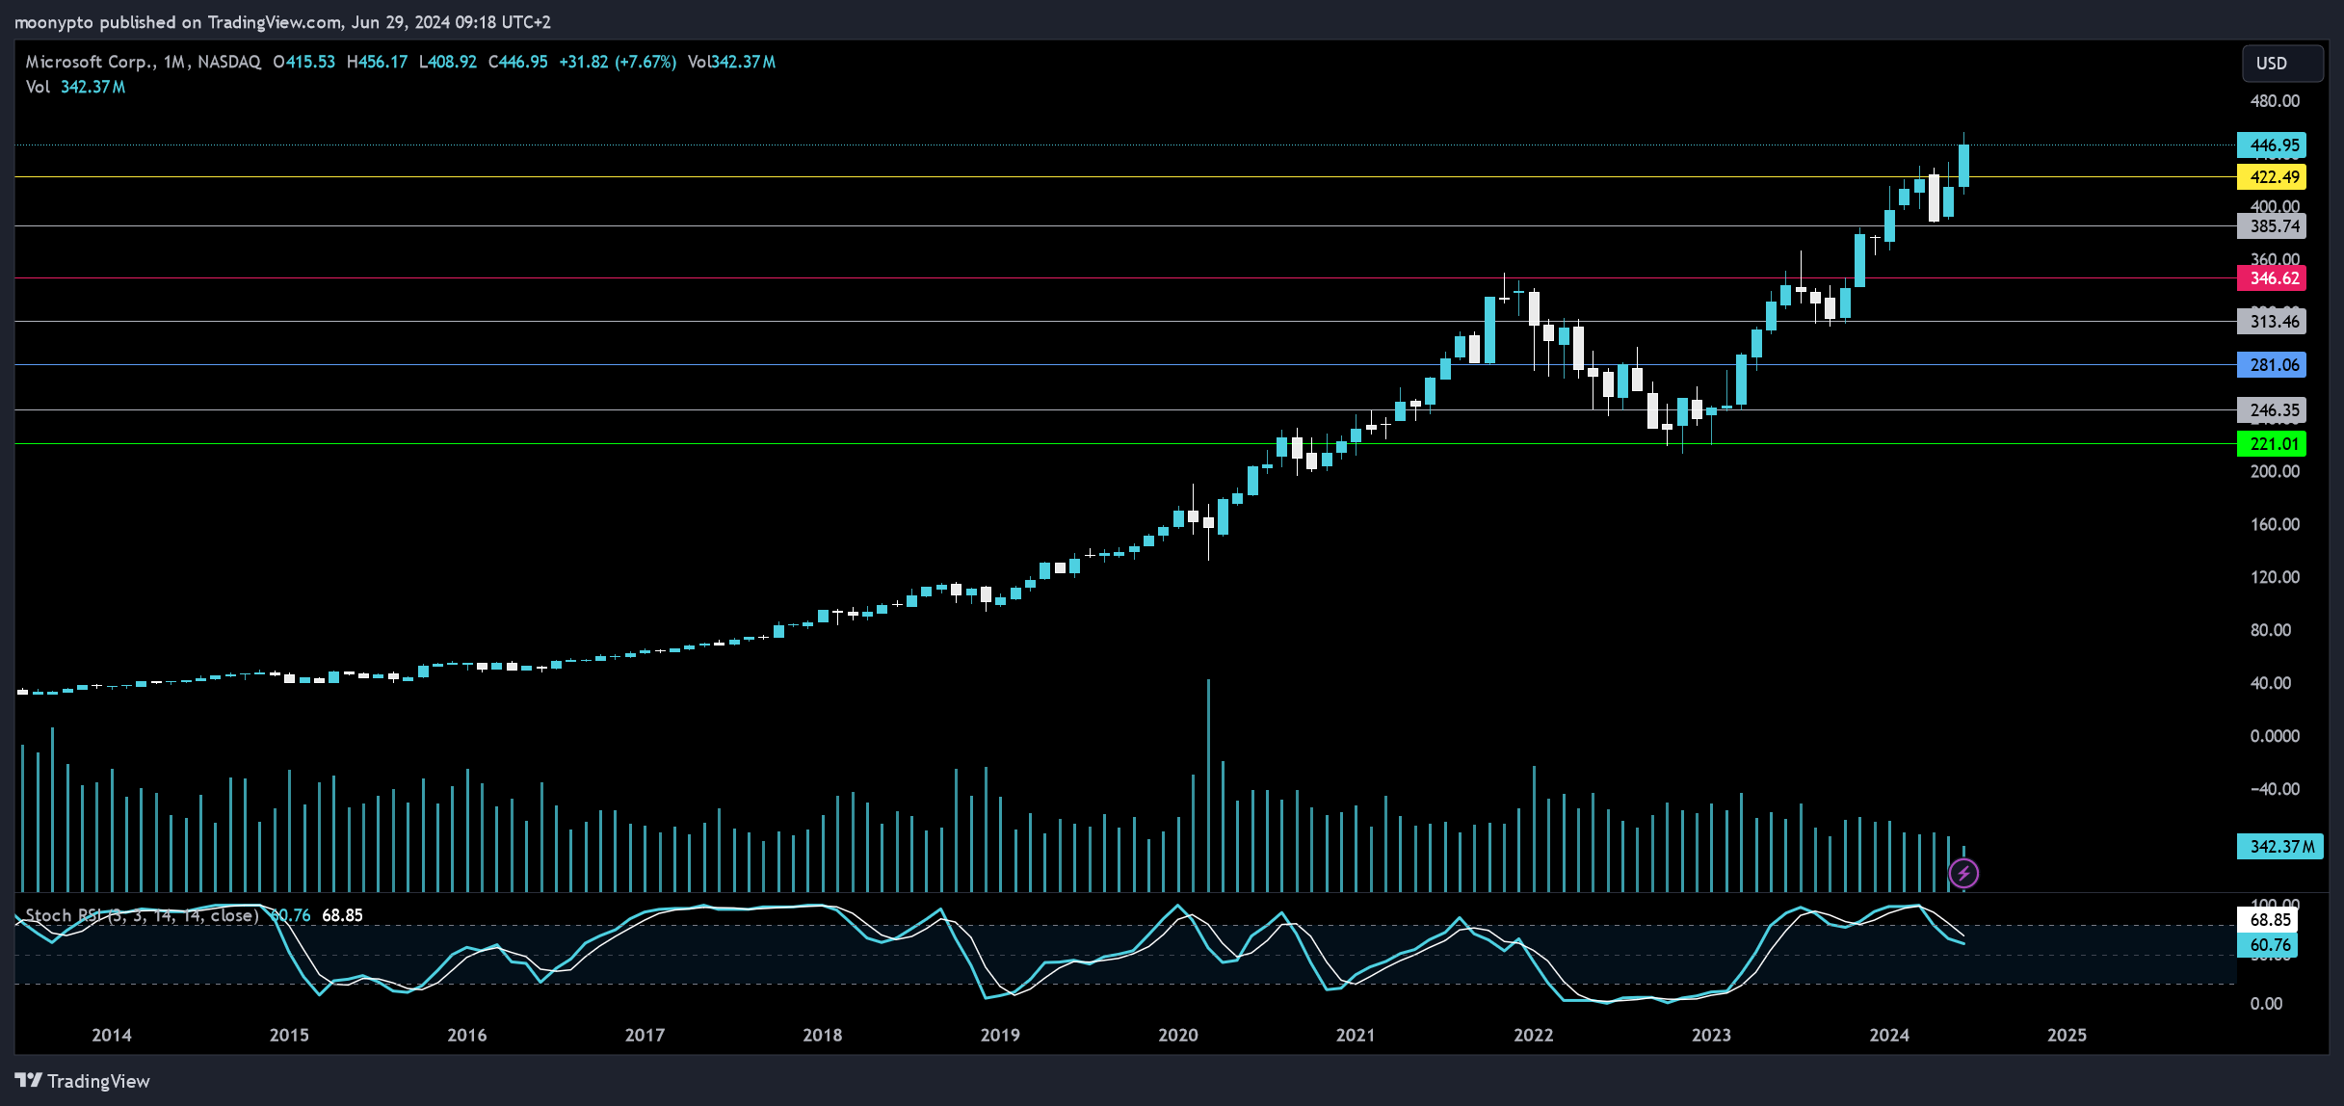This screenshot has height=1106, width=2344.
Task: Click the 2019 label on time axis
Action: click(1000, 1035)
